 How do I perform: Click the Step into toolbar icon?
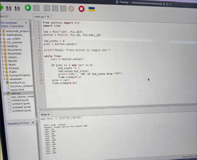pos(55,8)
